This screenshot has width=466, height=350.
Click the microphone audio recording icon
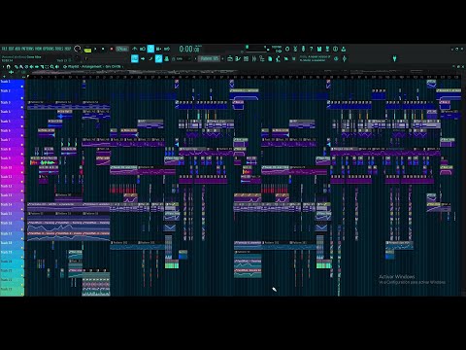click(303, 49)
